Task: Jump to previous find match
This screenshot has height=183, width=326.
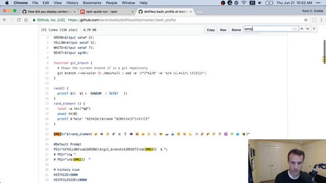Action: click(302, 28)
